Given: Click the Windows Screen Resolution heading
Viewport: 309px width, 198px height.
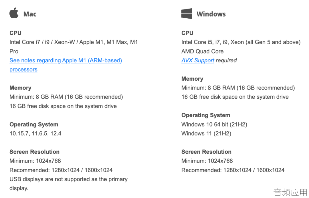Looking at the screenshot, I should coord(206,152).
